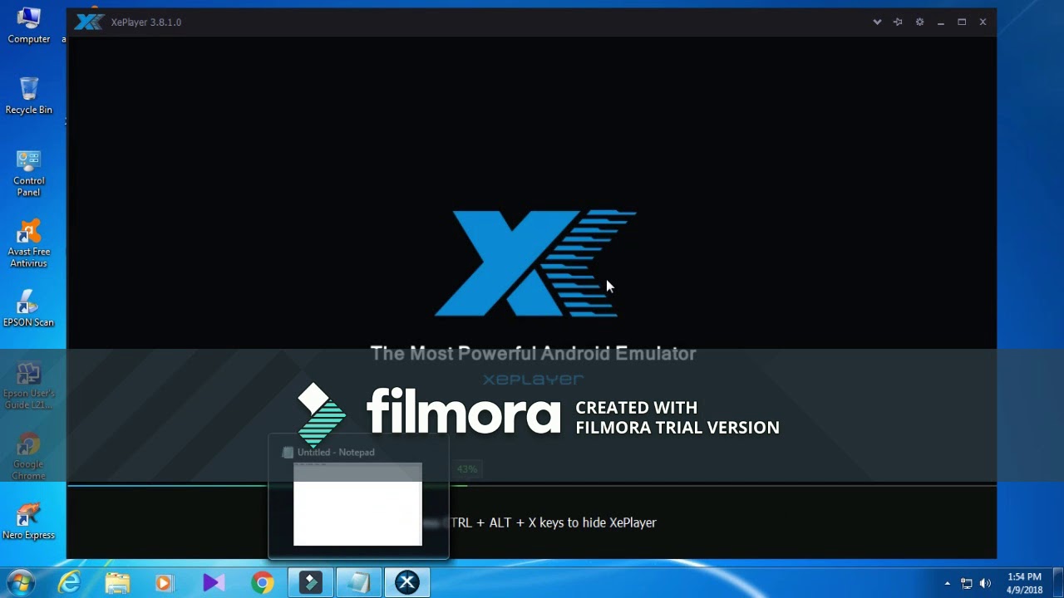Screen dimensions: 1064x598
Task: Click the 'keys to hide XePlayer' hint text
Action: click(x=598, y=522)
